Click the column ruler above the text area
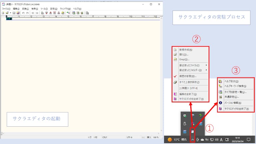Image resolution: width=256 pixels, height=144 pixels. [x=83, y=16]
